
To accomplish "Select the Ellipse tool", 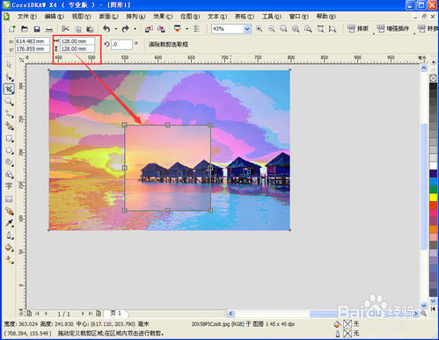I will 9,150.
